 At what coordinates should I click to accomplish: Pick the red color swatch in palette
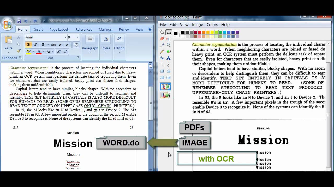200,32
